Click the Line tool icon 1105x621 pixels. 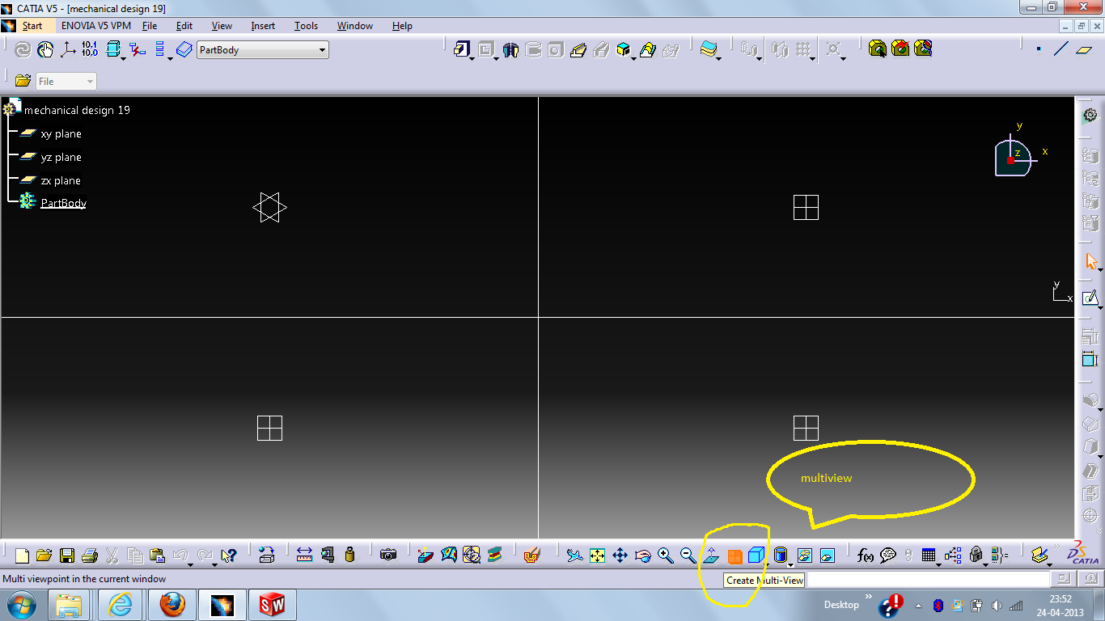[x=1061, y=49]
